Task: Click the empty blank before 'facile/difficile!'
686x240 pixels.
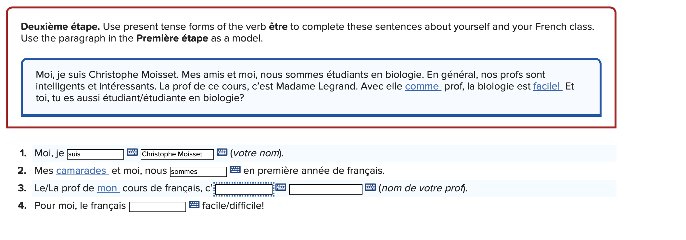Action: [158, 206]
